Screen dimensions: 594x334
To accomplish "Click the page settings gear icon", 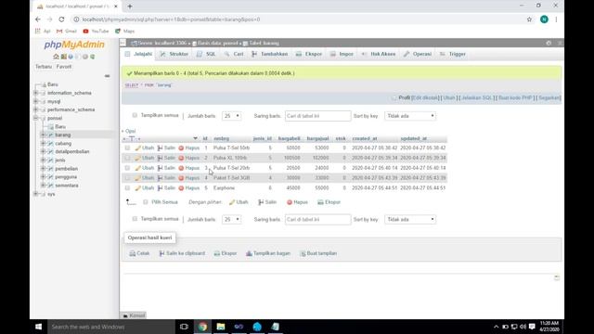I will tap(549, 44).
